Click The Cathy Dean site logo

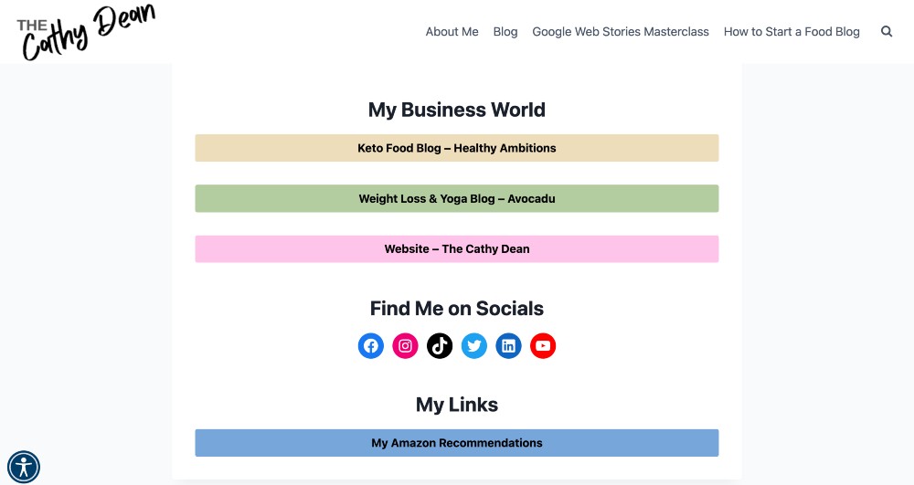85,31
